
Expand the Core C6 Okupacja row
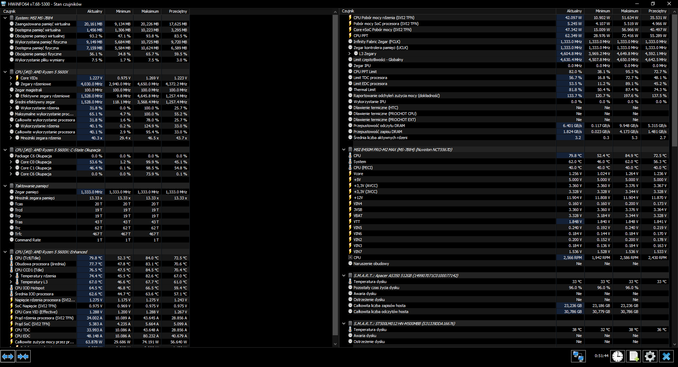click(x=11, y=174)
